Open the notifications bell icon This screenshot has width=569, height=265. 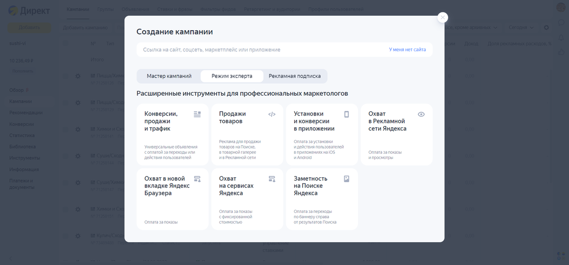[561, 37]
